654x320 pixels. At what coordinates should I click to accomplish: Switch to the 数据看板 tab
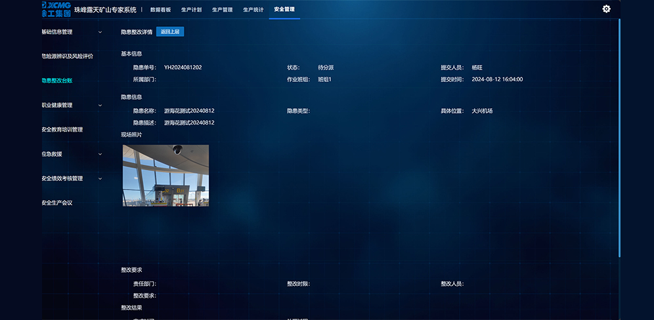[160, 10]
